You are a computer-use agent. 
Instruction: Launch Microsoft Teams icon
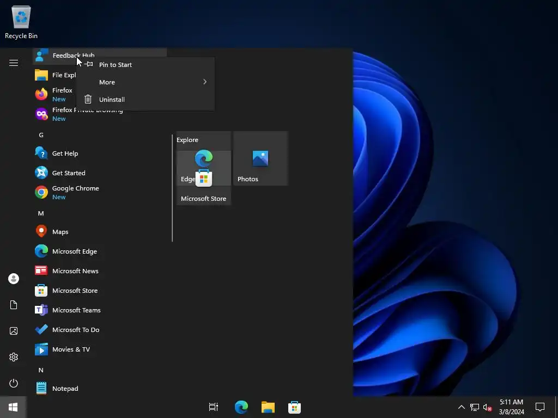(41, 310)
